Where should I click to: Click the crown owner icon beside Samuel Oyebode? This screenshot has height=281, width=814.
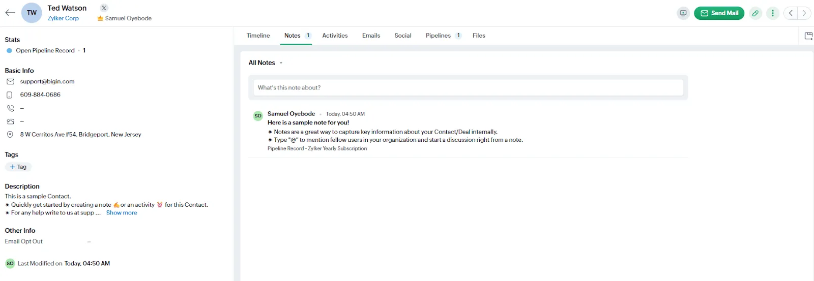[x=100, y=18]
